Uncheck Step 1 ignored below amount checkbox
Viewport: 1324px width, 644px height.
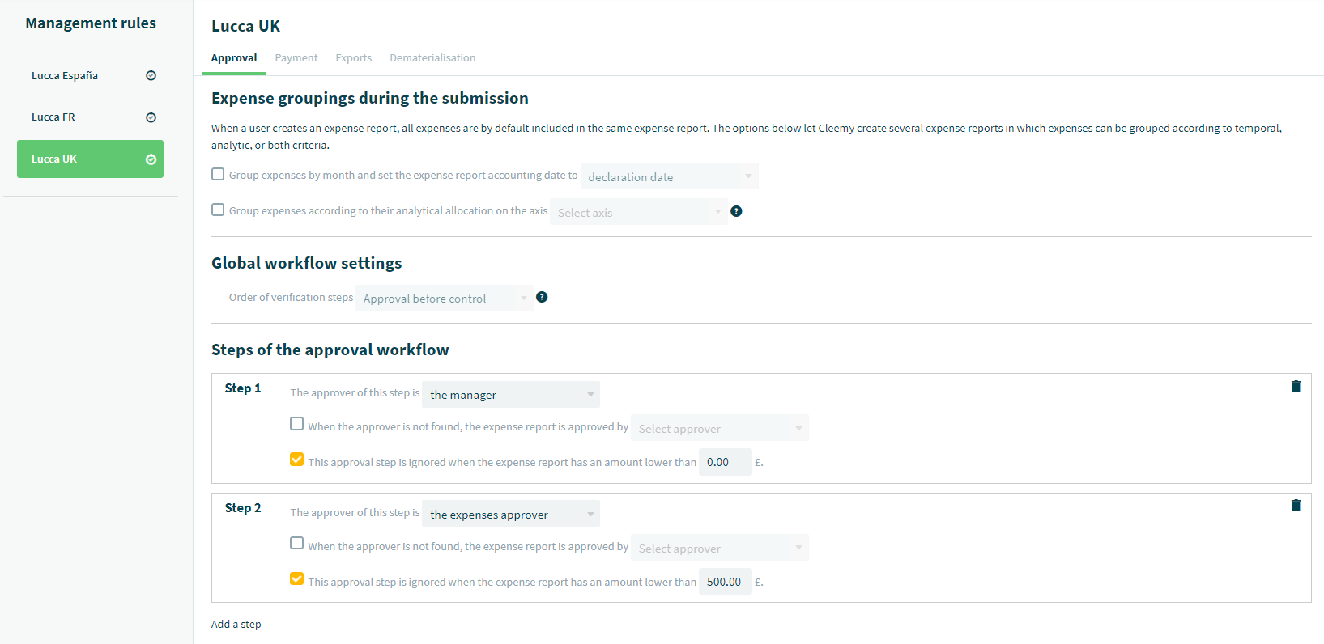coord(296,459)
